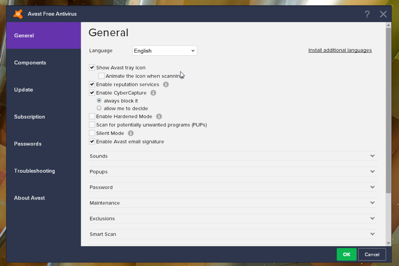Image resolution: width=399 pixels, height=266 pixels.
Task: Click the scrollbar down arrow
Action: pyautogui.click(x=388, y=243)
